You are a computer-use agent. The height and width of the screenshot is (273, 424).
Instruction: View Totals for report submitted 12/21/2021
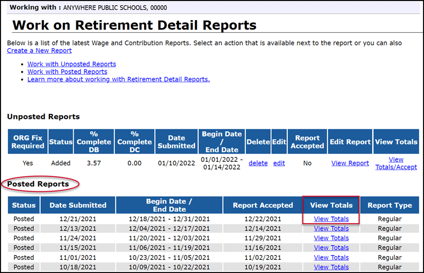coord(331,219)
